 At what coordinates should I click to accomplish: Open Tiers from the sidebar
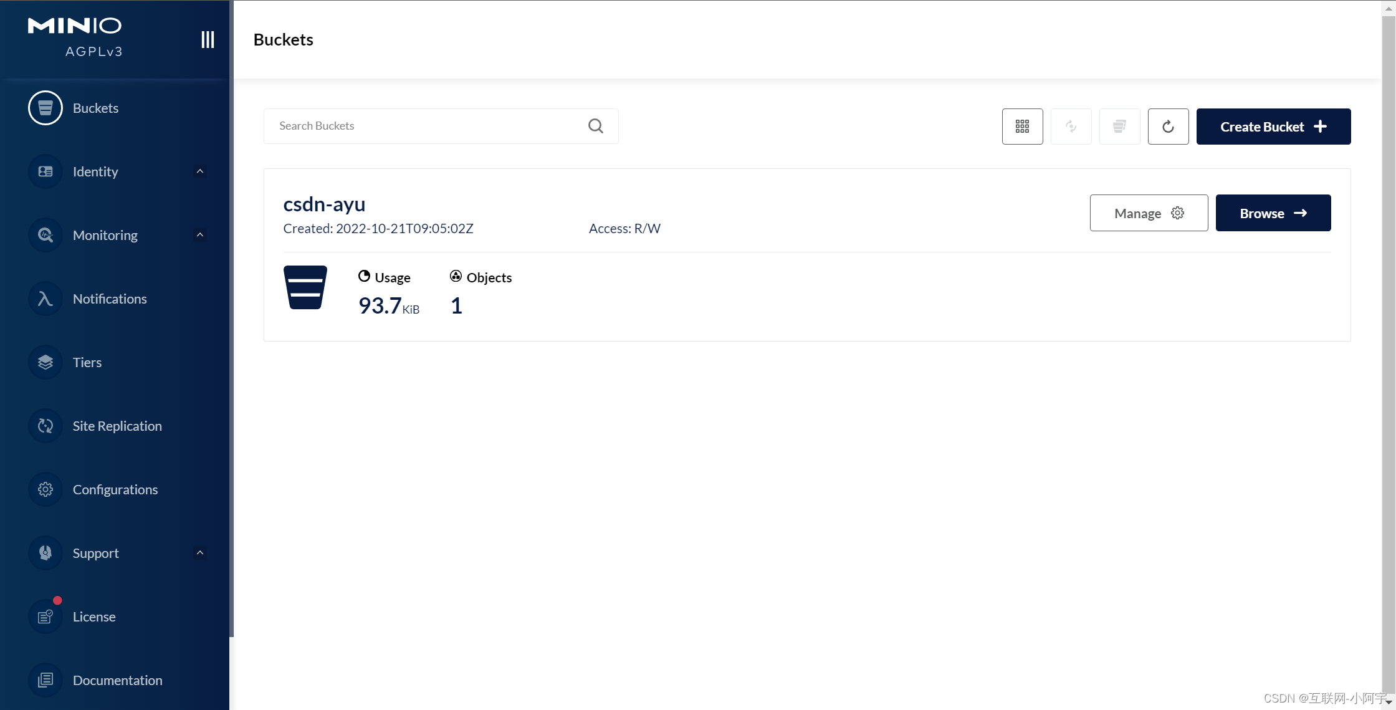coord(87,362)
